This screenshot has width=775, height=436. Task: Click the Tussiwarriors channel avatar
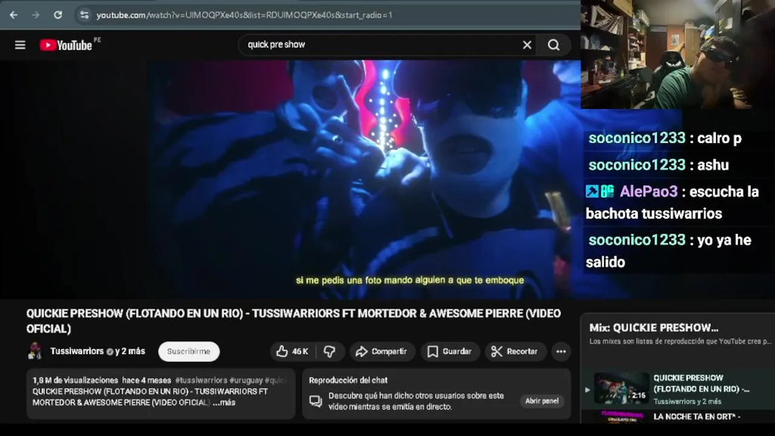[x=36, y=351]
